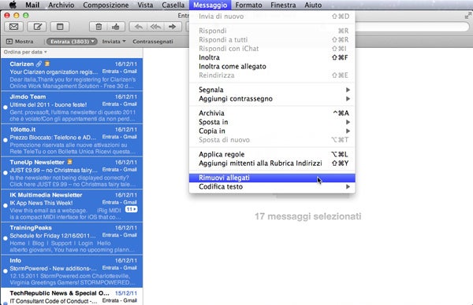The width and height of the screenshot is (473, 305).
Task: Click the attachment paperclip on Clarizen message
Action: (39, 64)
